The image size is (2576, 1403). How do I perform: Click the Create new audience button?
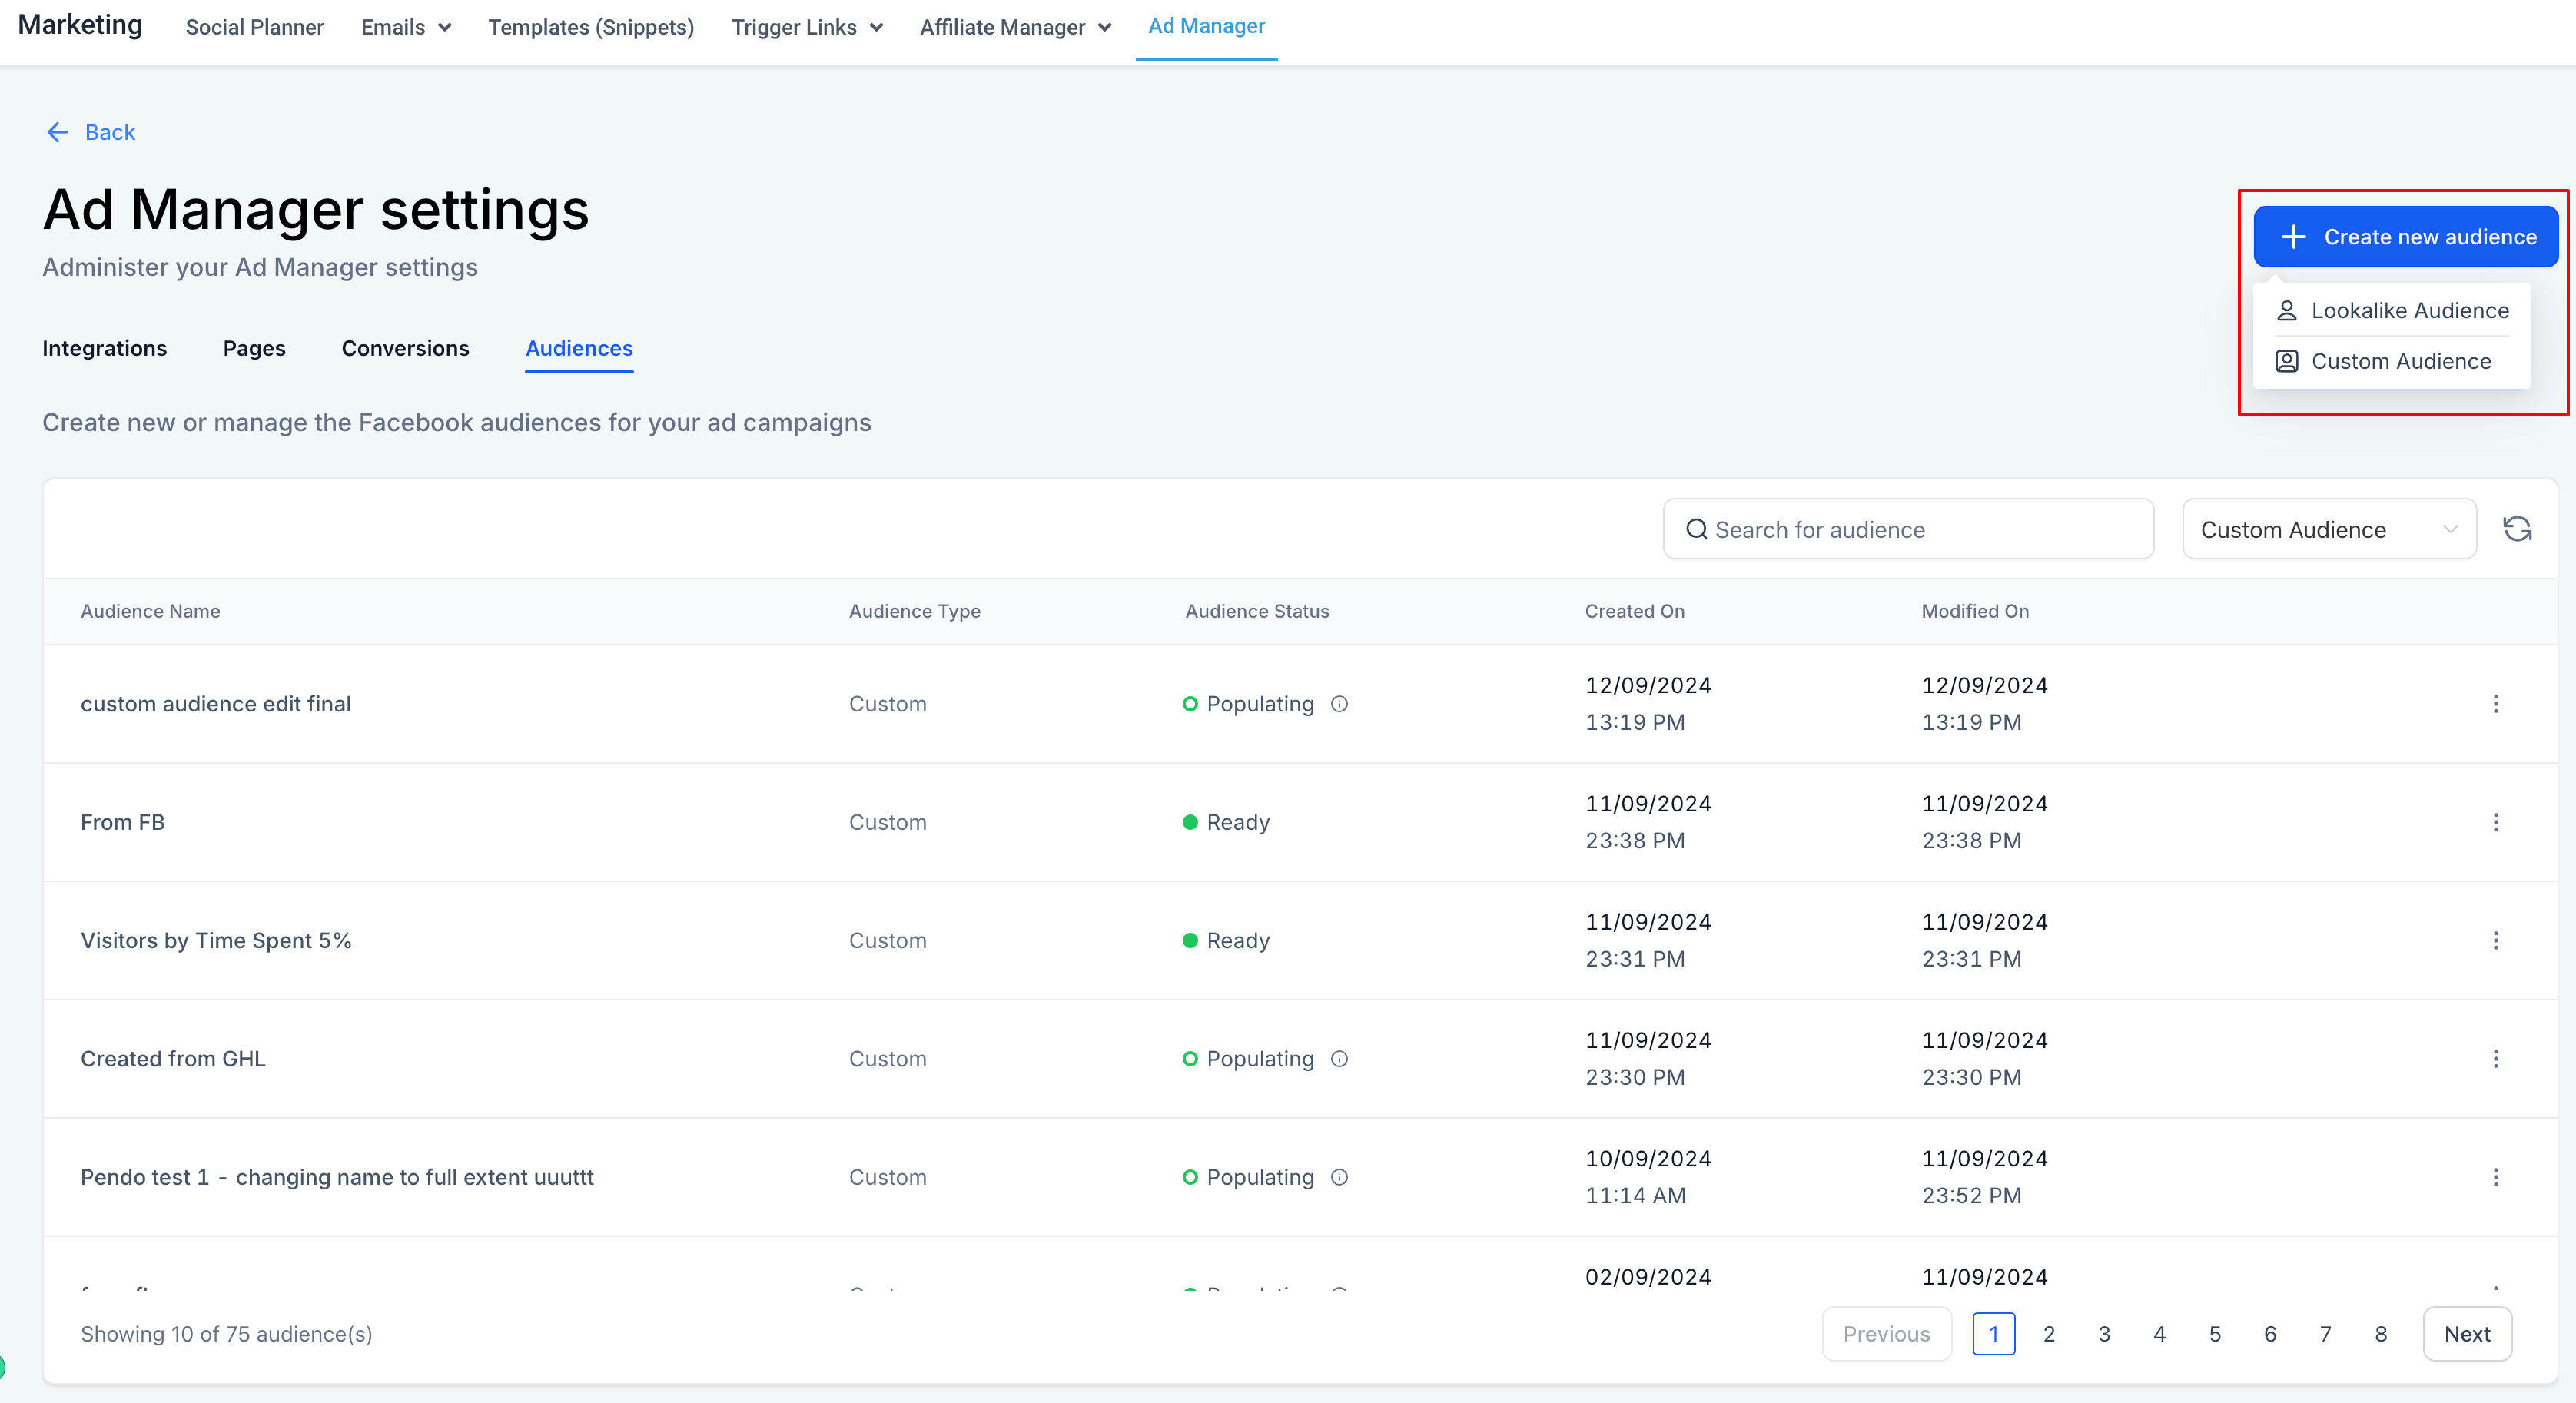tap(2405, 237)
